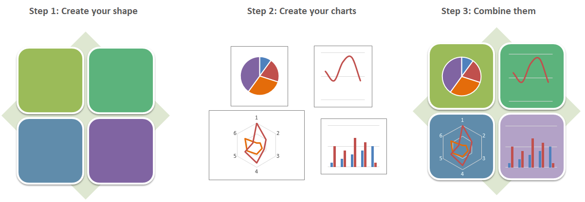Click axis label 4 on the standalone radar chart

coord(256,171)
